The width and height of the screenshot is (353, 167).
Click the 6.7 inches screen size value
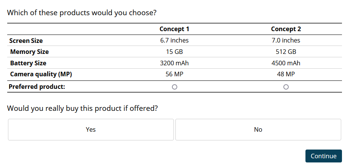coord(174,40)
